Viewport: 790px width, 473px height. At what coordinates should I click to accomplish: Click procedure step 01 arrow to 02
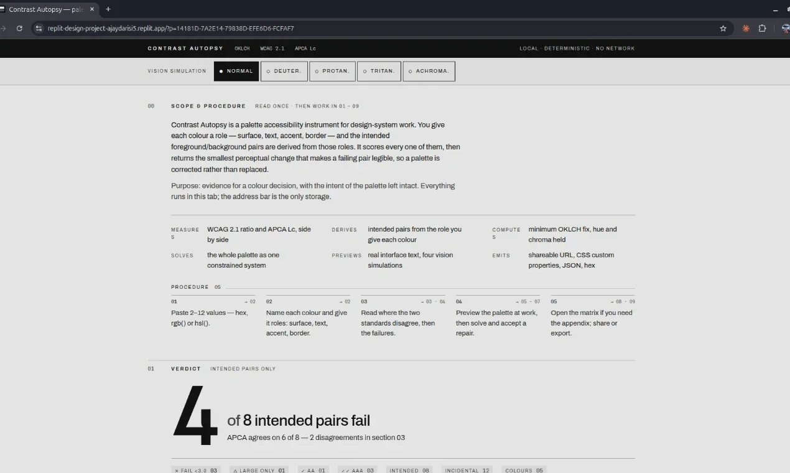(249, 301)
